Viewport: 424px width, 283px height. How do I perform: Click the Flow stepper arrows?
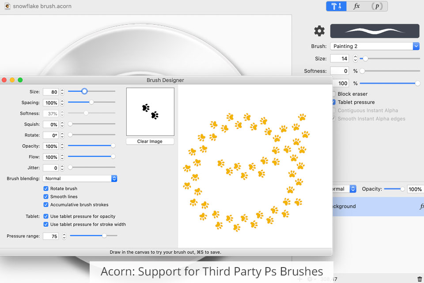[62, 157]
